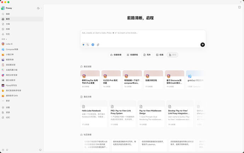
Task: Open the 创建示例文档 topic card
Action: tap(153, 80)
